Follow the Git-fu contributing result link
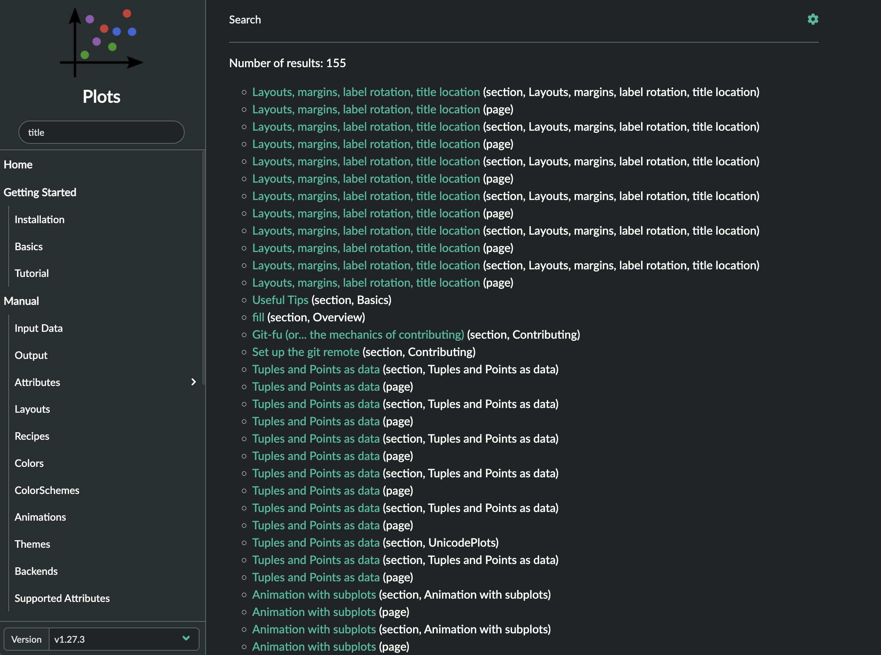Viewport: 881px width, 655px height. pos(358,335)
